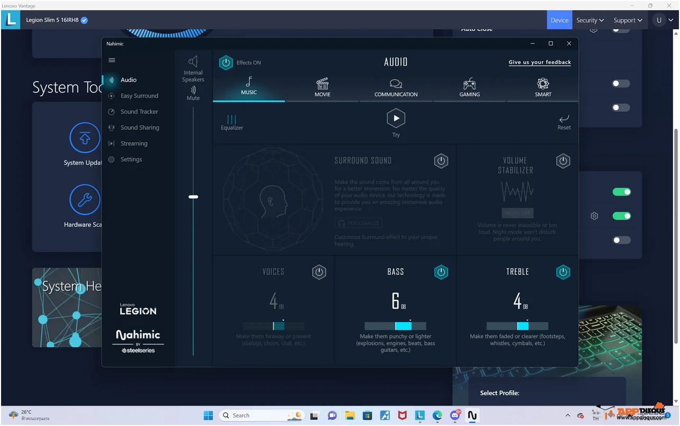
Task: Enable the Voices effect power button
Action: tap(319, 272)
